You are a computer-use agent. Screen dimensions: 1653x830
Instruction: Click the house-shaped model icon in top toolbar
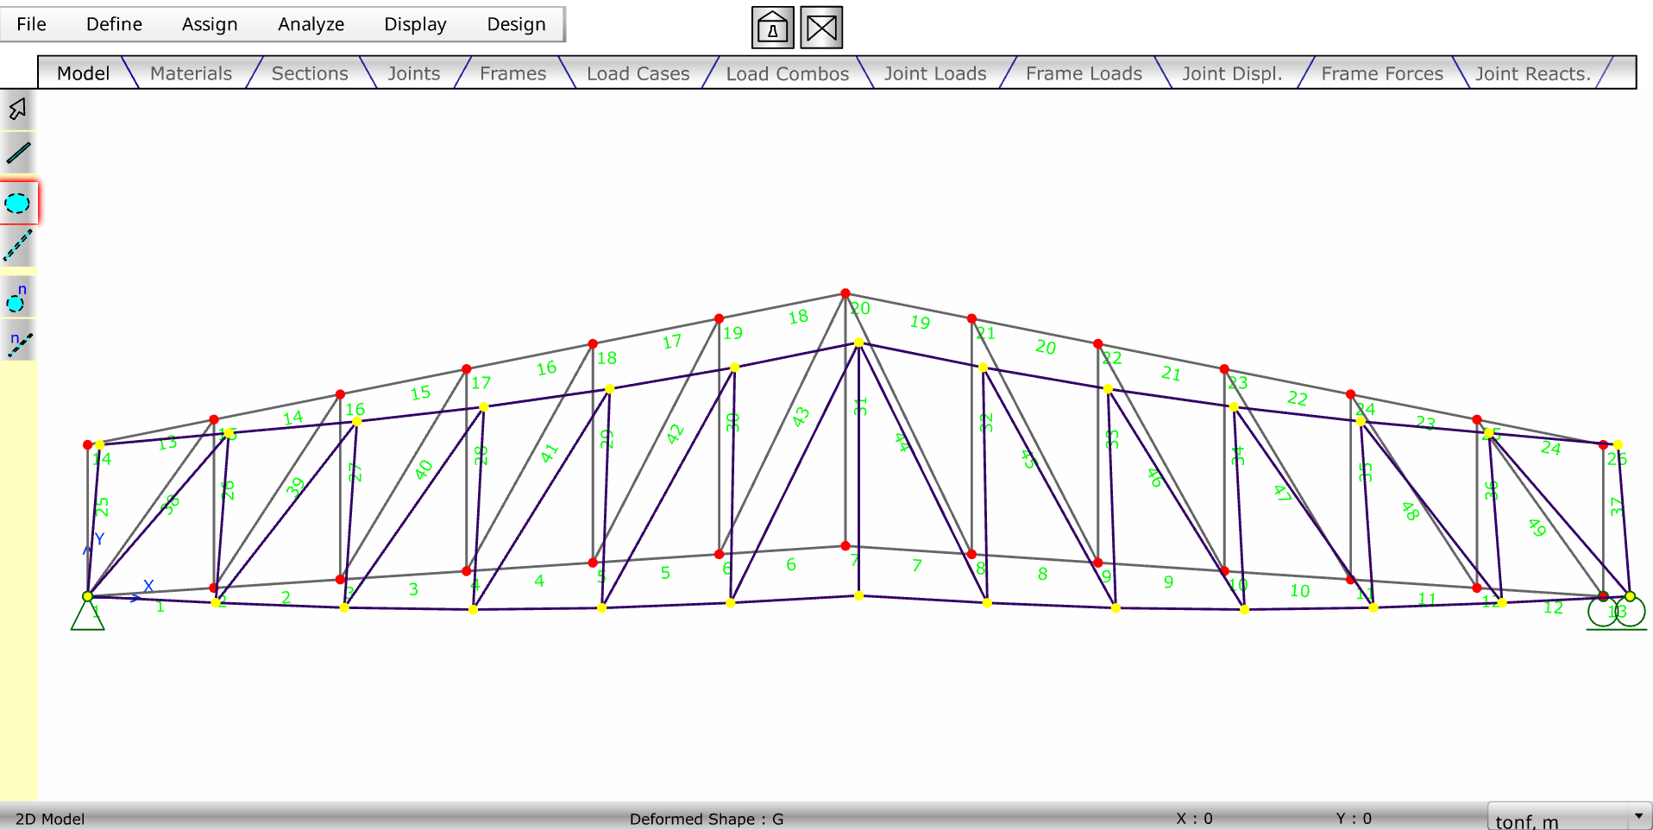[772, 27]
